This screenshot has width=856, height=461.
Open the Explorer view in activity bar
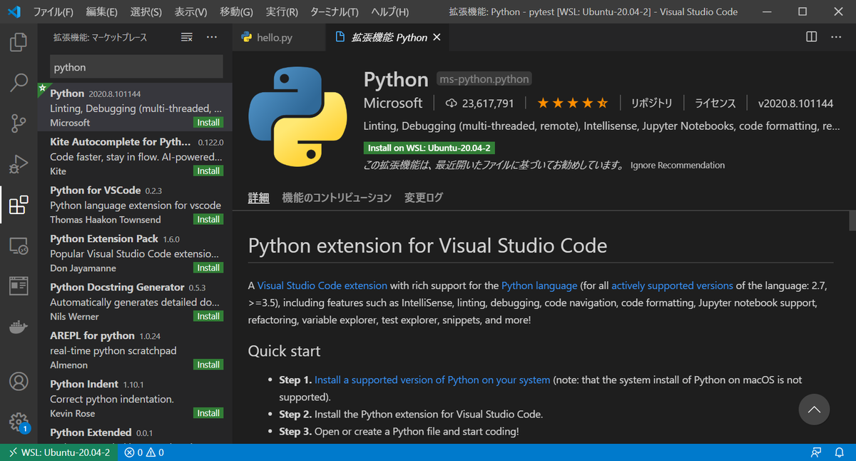click(19, 42)
